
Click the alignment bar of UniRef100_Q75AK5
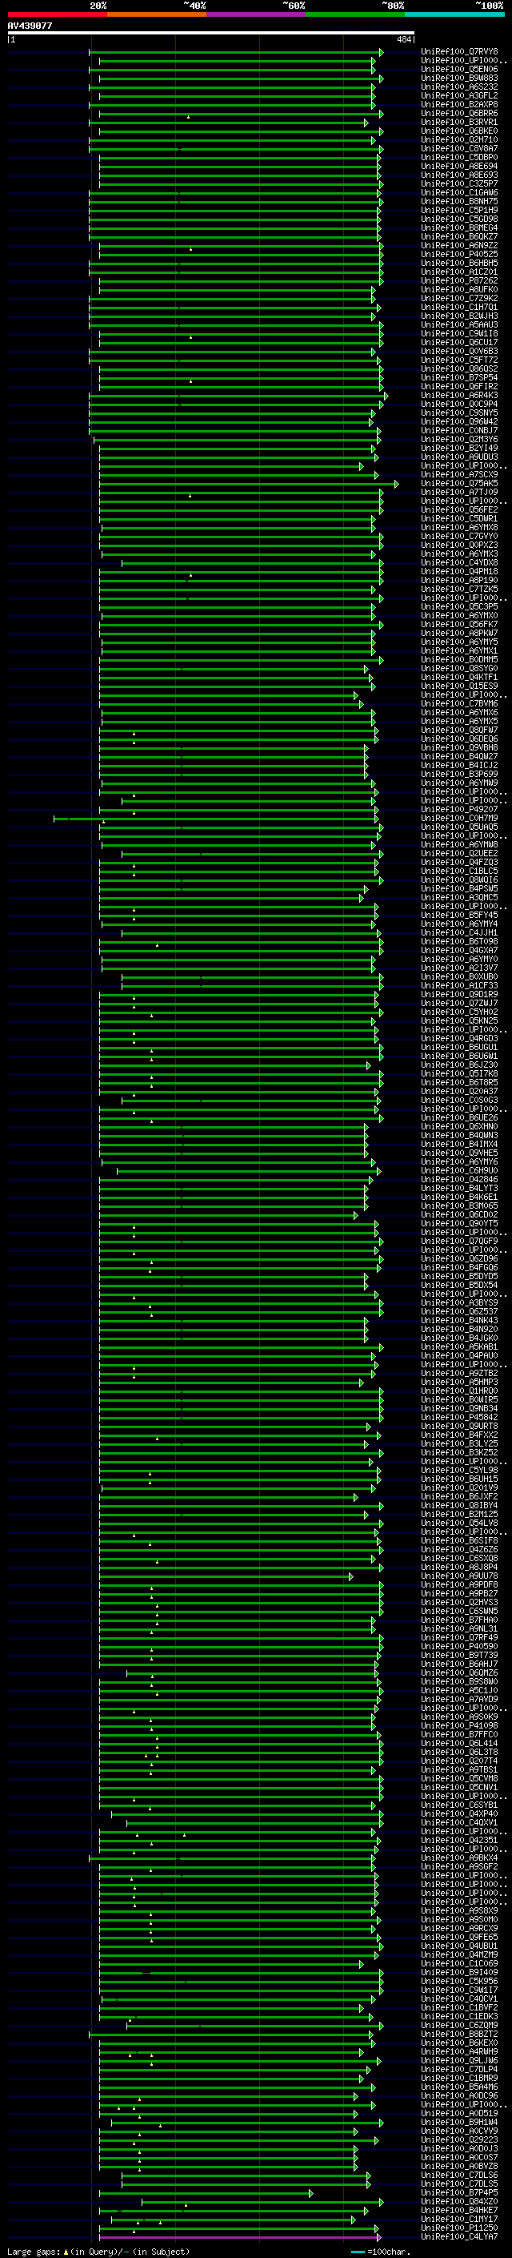tap(248, 484)
